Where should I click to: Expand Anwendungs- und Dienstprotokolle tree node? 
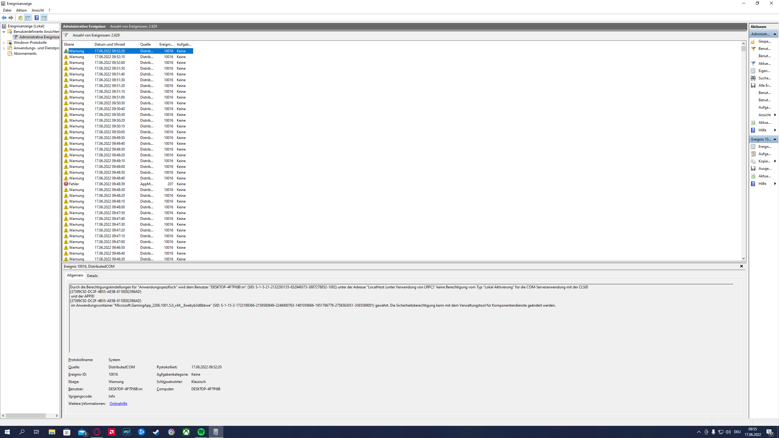tap(4, 48)
